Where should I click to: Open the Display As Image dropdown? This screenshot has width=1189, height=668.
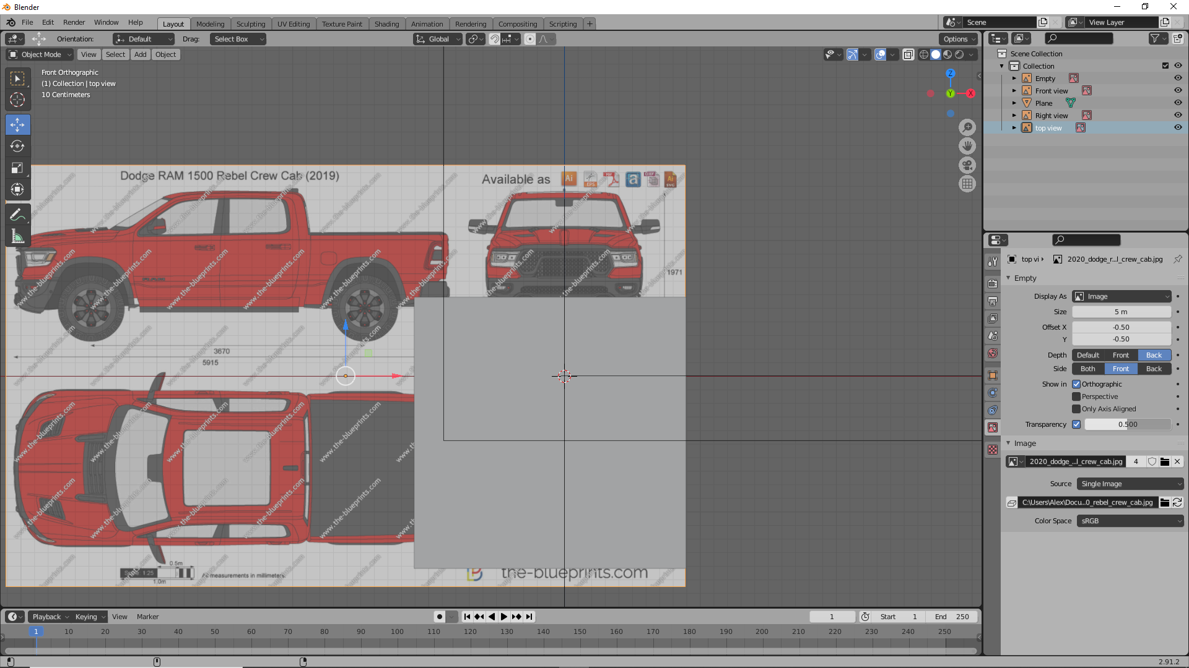click(1121, 296)
